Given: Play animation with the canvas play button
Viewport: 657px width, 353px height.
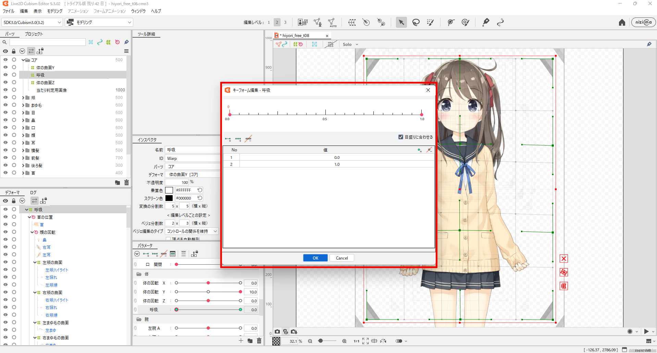Looking at the screenshot, I should [646, 331].
